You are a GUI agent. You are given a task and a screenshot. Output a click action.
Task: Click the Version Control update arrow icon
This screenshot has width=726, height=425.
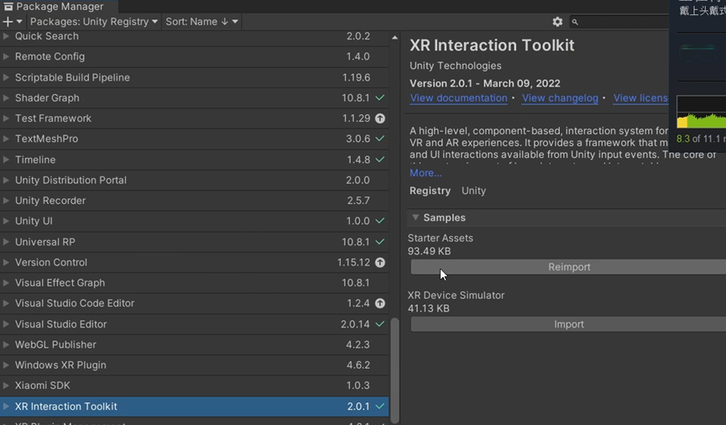pos(379,263)
